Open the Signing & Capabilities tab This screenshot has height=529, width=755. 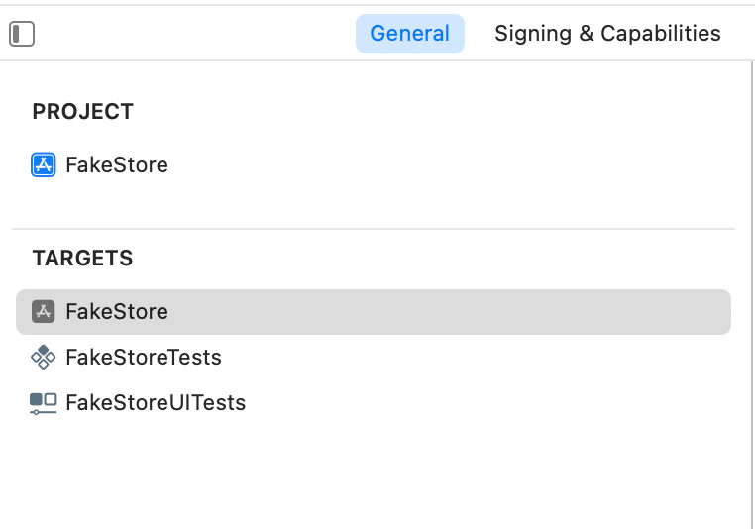[607, 34]
